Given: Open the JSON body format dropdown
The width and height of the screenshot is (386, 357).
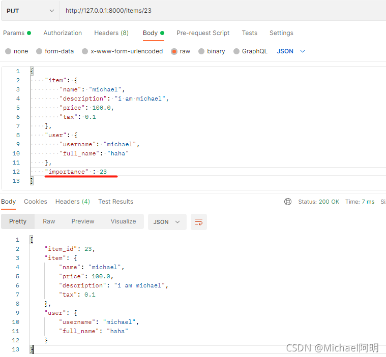Looking at the screenshot, I should [291, 51].
